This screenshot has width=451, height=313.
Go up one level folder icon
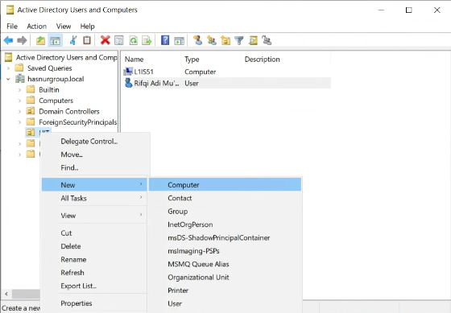(x=40, y=40)
